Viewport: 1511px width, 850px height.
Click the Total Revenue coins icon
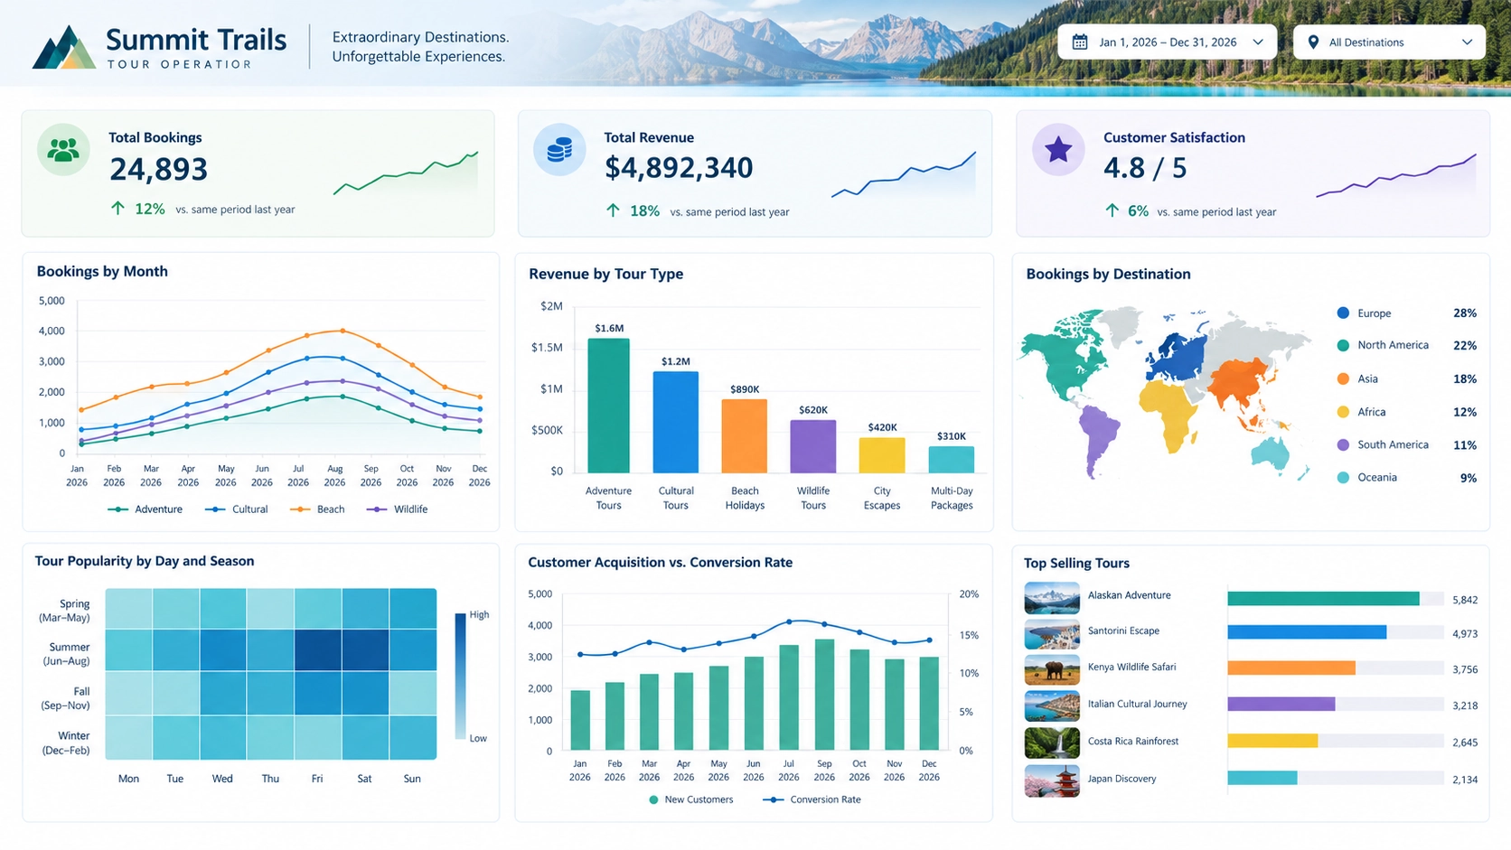tap(559, 149)
